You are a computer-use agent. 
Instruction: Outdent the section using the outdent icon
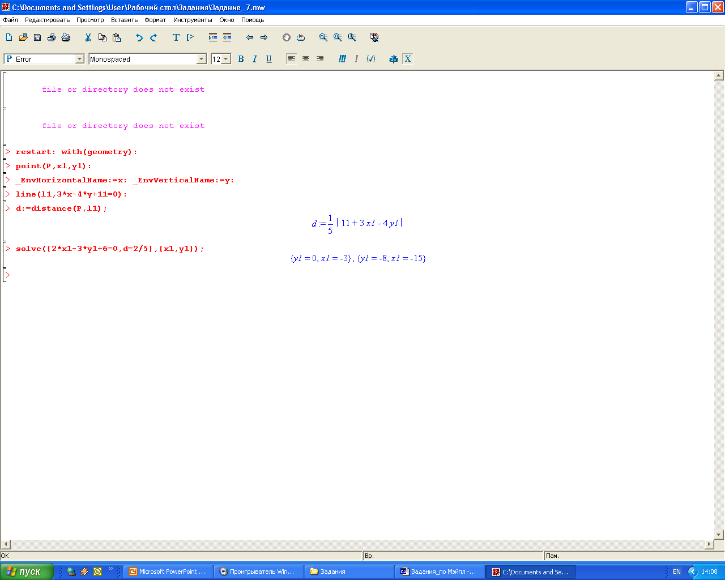click(227, 37)
